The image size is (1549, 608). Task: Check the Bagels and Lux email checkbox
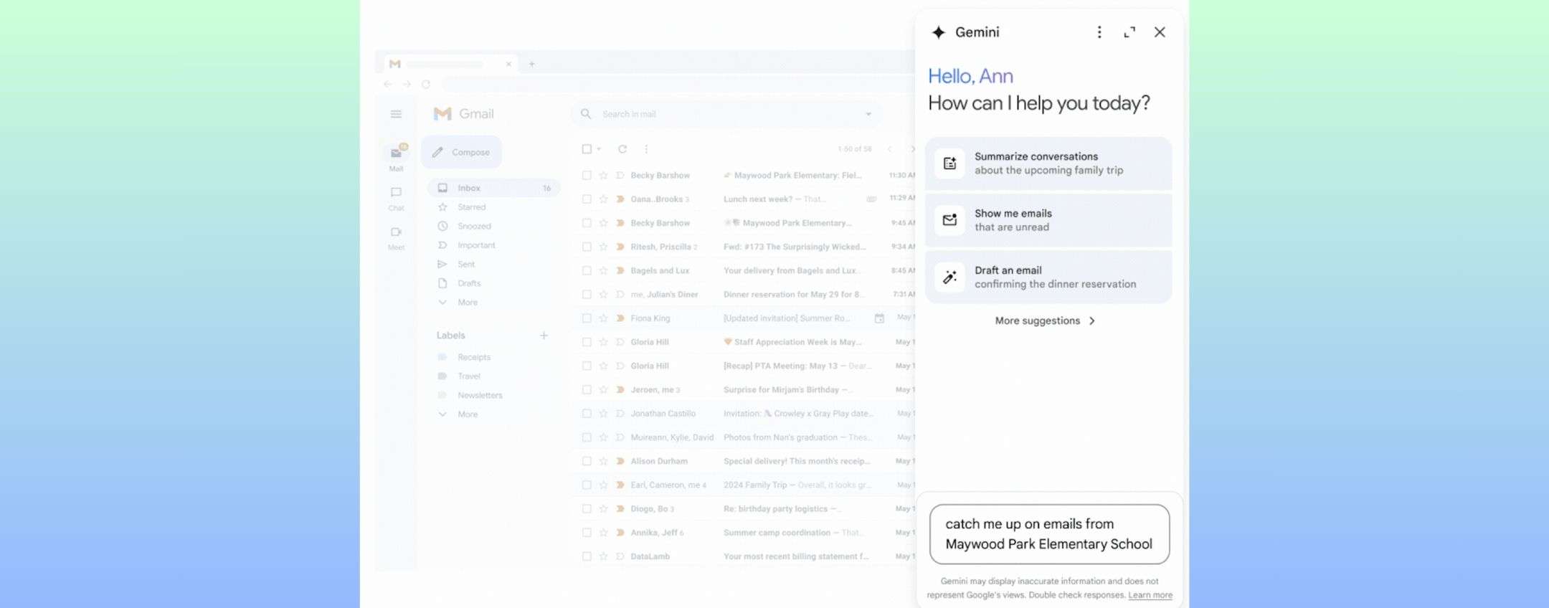coord(587,270)
